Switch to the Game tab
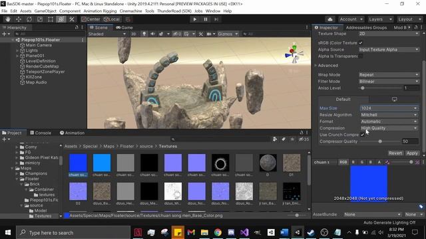This screenshot has width=426, height=239. [124, 27]
